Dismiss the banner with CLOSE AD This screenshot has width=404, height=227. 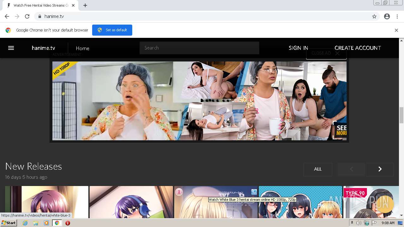click(326, 53)
